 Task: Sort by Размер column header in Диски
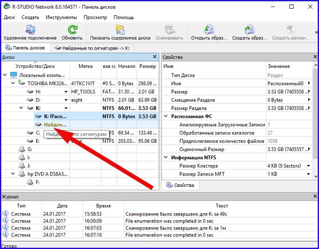148,66
